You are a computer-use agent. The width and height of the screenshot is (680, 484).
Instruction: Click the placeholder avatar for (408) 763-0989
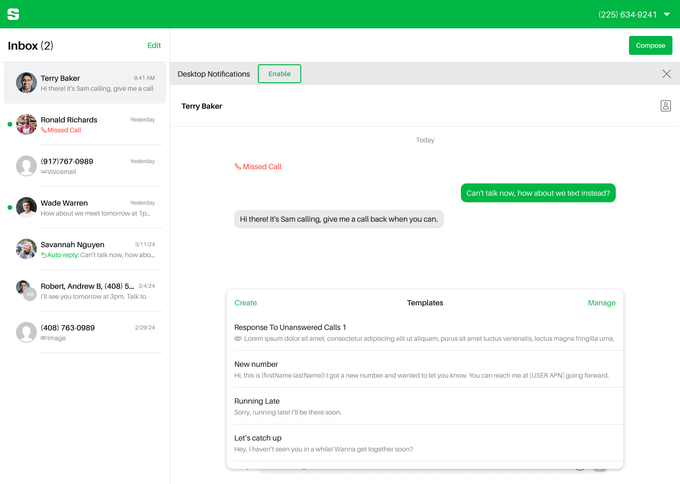pyautogui.click(x=26, y=332)
